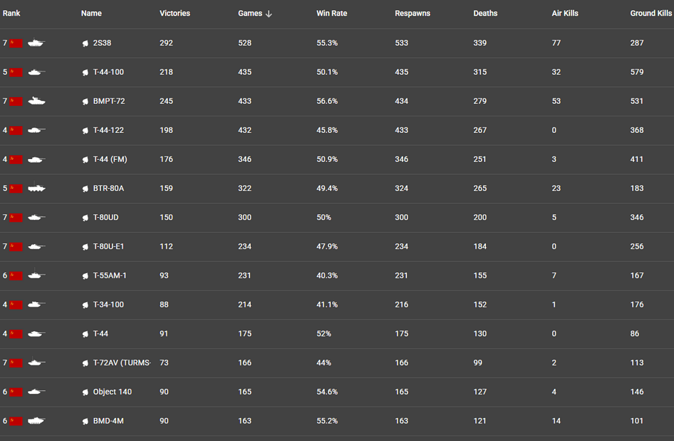Click the BMPT-72 tank silhouette icon

36,101
